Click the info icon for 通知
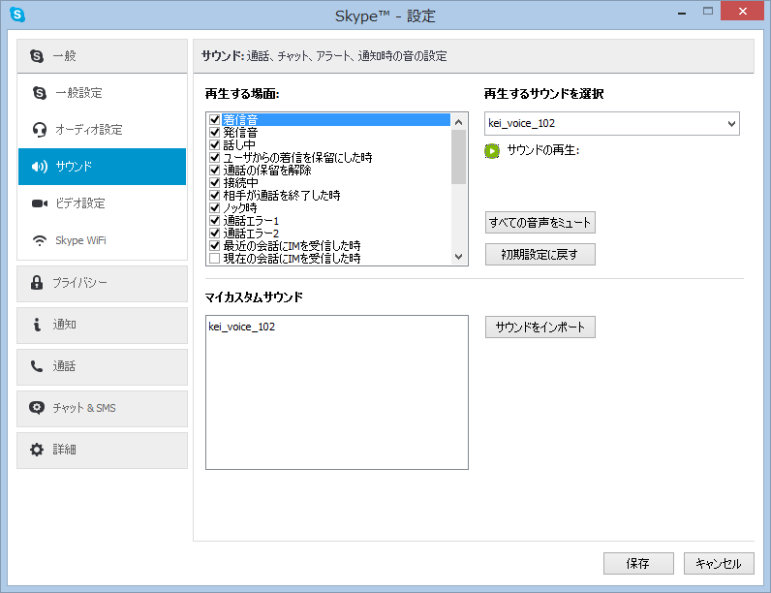This screenshot has width=771, height=593. 37,325
